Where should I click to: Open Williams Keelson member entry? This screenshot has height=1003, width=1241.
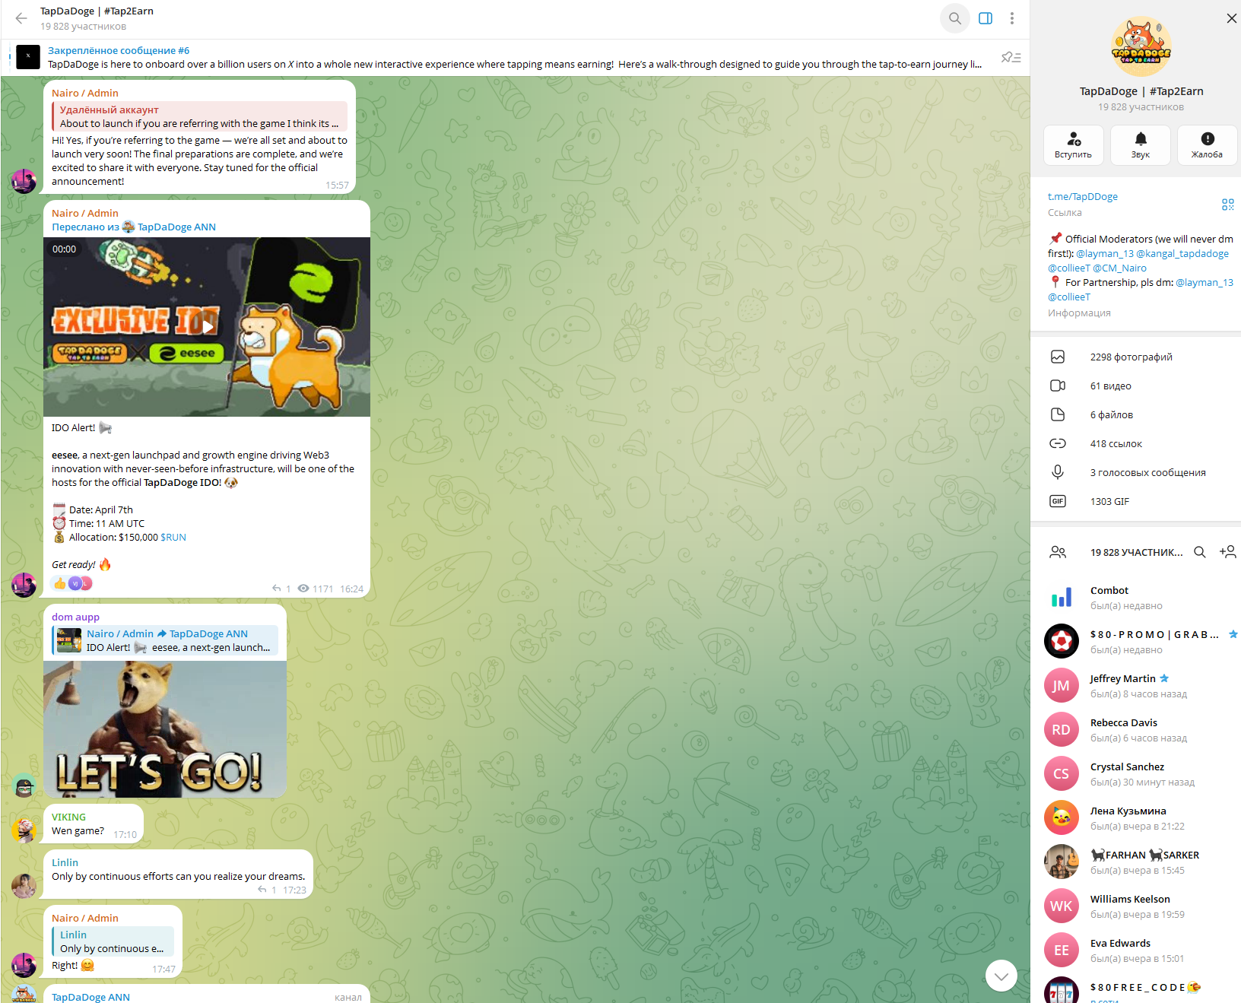1136,906
